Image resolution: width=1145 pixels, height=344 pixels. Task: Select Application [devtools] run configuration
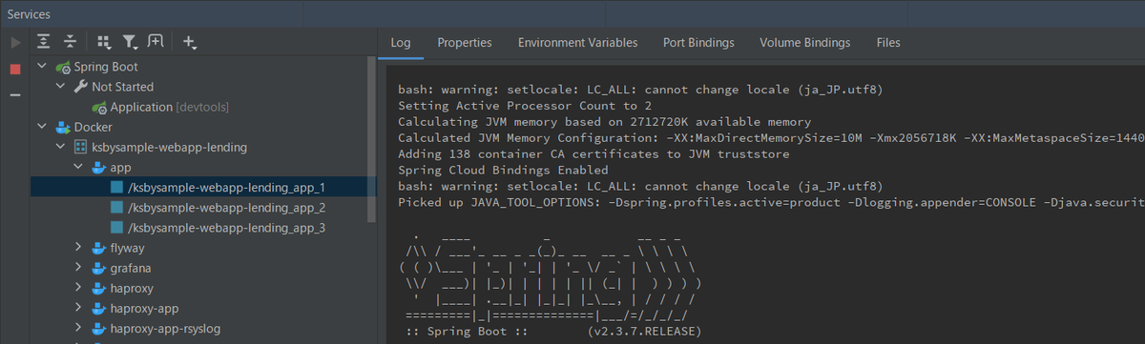pos(169,107)
